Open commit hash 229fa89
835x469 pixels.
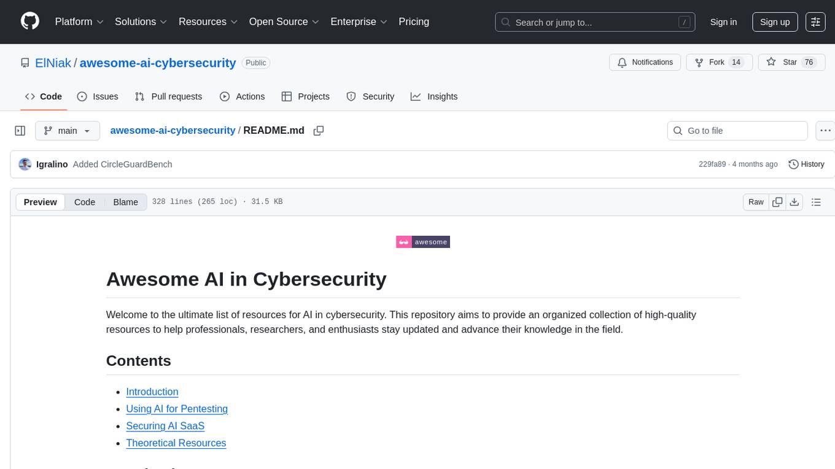[x=712, y=165]
